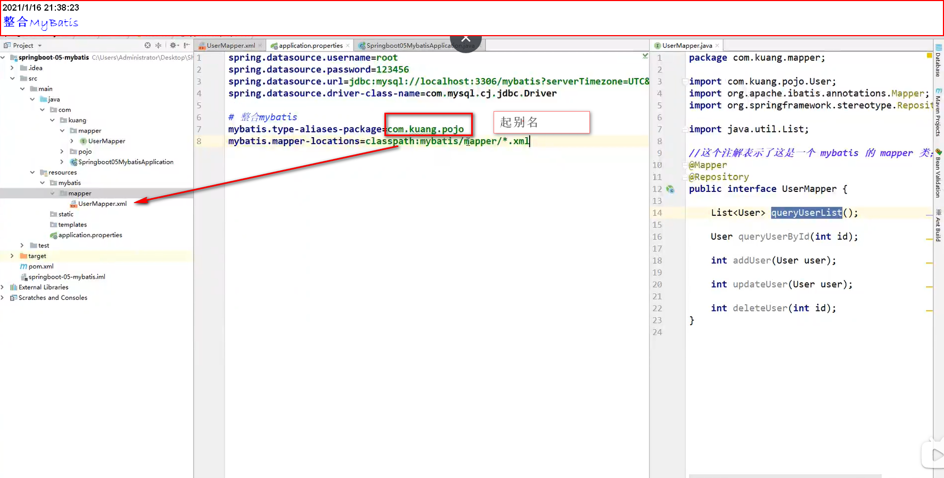Open the Project panel gear settings icon

pyautogui.click(x=173, y=45)
